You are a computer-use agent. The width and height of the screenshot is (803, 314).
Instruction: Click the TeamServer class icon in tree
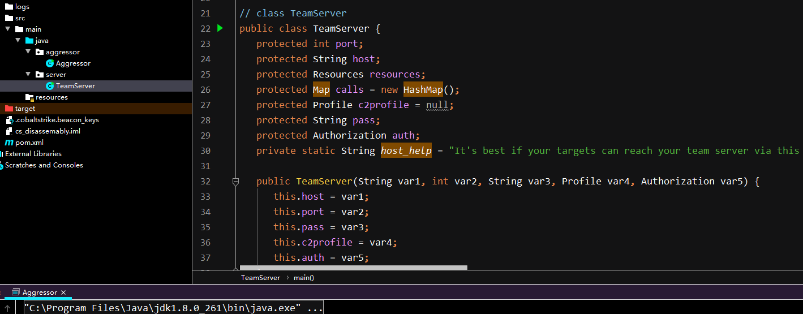50,86
